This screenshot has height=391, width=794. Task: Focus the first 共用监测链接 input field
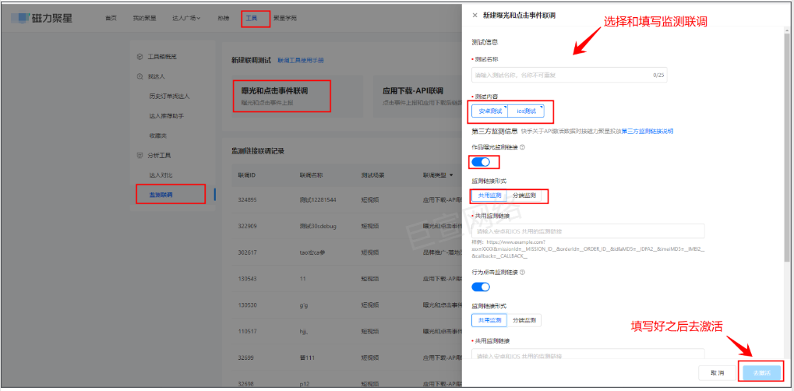tap(588, 231)
